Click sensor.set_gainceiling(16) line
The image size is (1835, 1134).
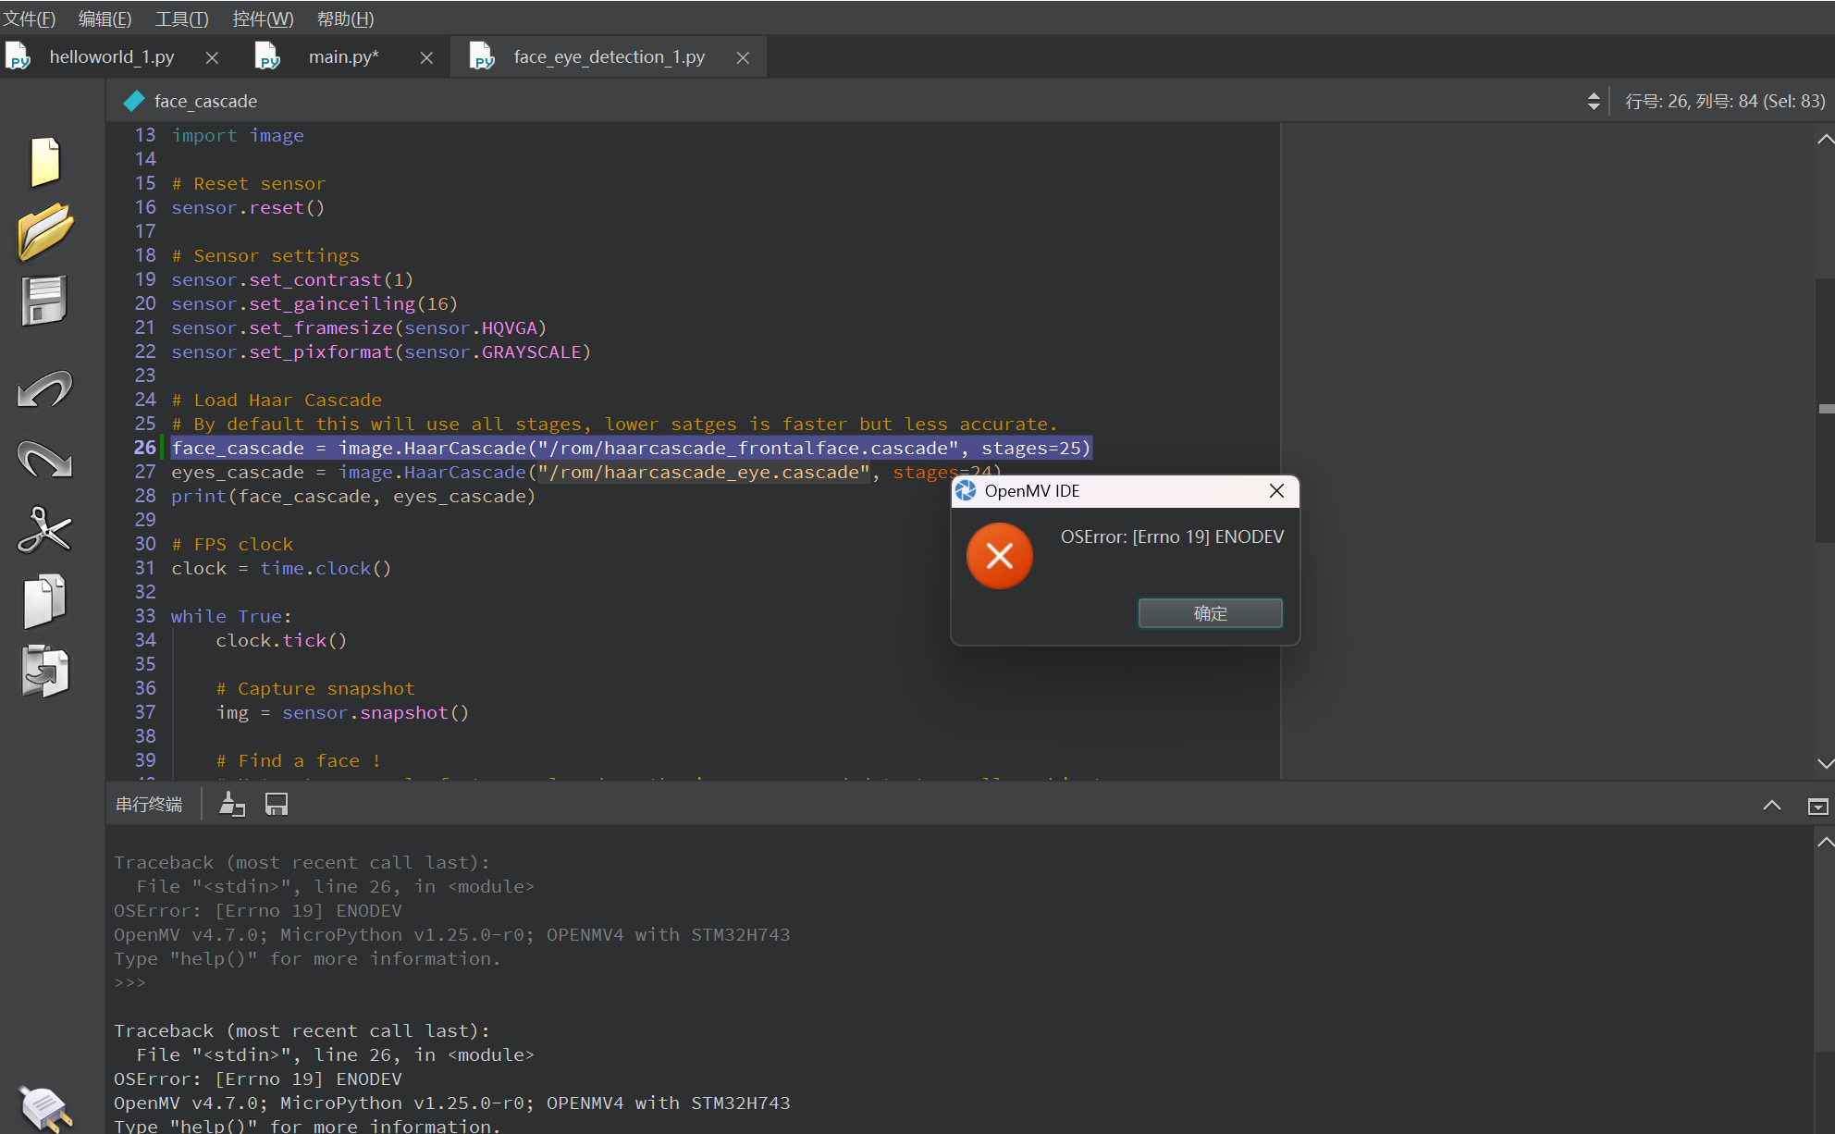click(314, 303)
